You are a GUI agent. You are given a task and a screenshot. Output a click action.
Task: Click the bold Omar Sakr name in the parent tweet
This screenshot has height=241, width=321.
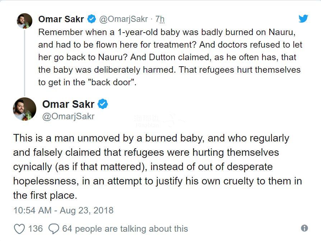[62, 19]
